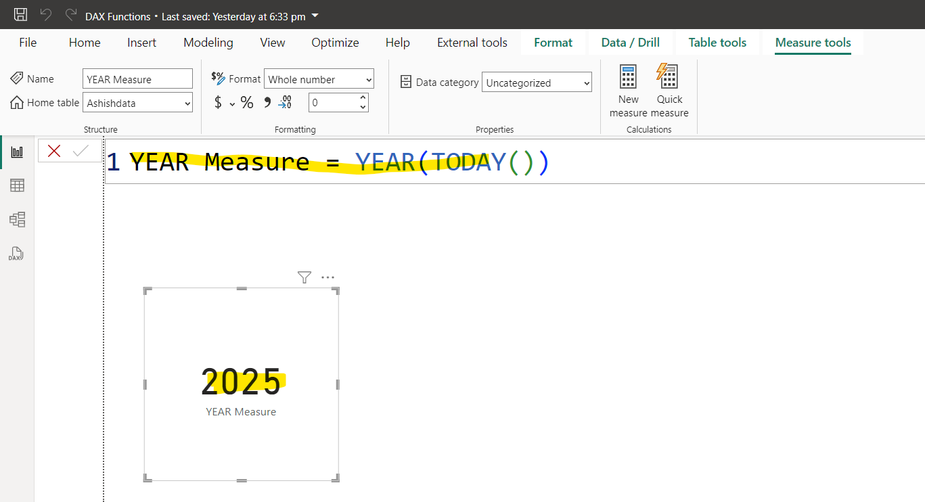Open the Model view icon
This screenshot has height=502, width=925.
tap(17, 219)
